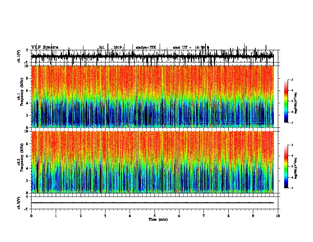Click time axis tick label "2"

pos(81,216)
